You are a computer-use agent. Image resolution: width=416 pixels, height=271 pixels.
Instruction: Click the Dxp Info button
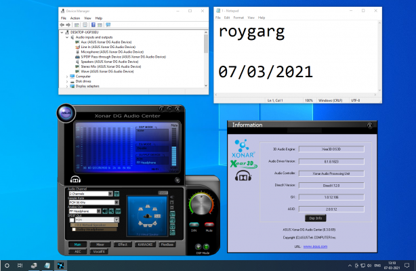coord(316,218)
